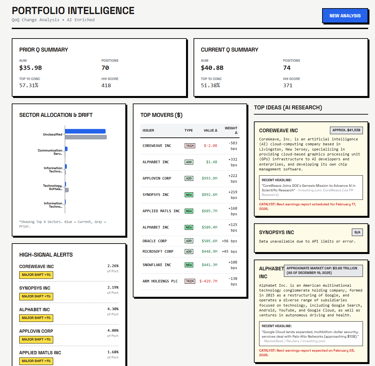Image resolution: width=375 pixels, height=366 pixels.
Task: Click the $509.4M Alphabet value cell
Action: 210,227
